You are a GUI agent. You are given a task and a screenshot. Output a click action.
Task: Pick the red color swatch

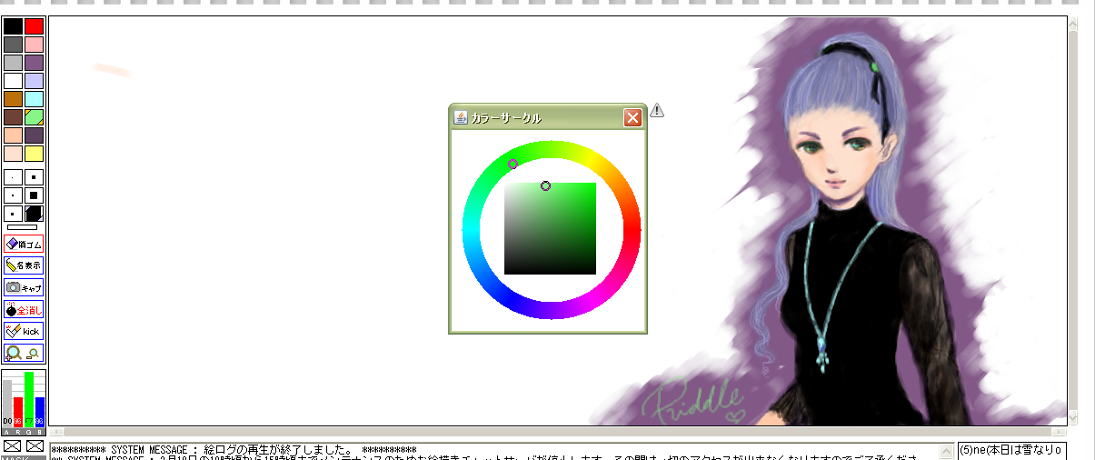[34, 26]
